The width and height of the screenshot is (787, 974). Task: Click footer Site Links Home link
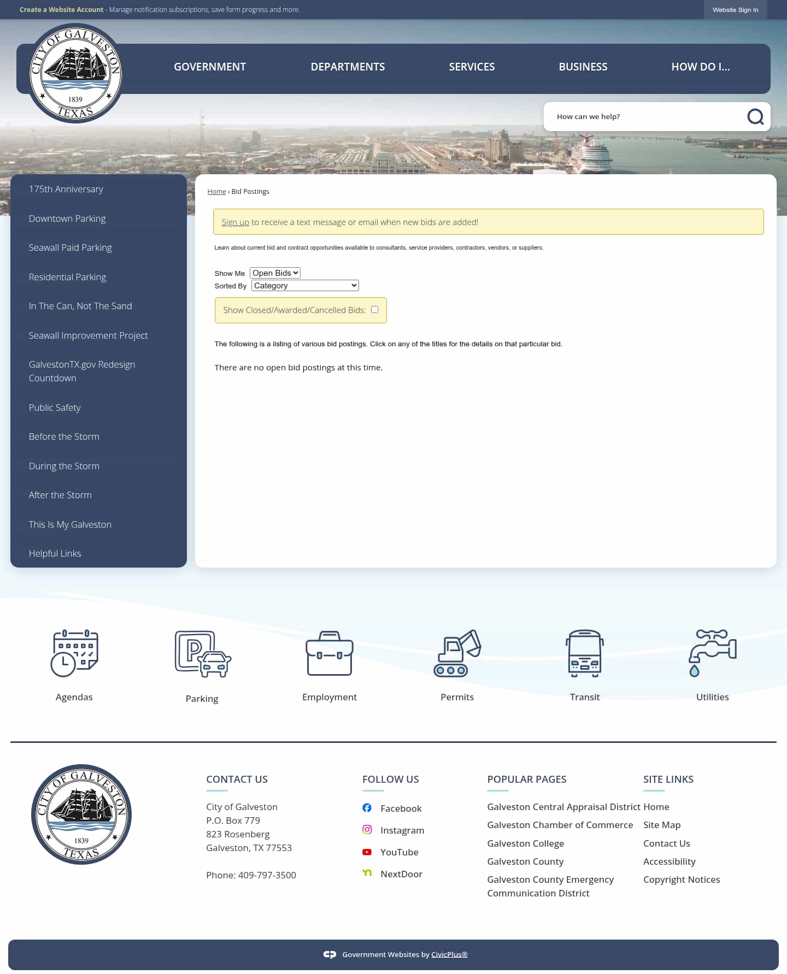pos(656,807)
